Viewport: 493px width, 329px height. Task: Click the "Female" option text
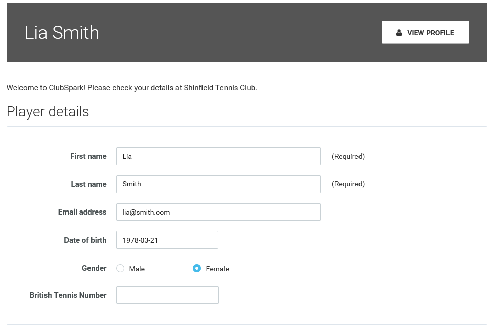(x=217, y=269)
